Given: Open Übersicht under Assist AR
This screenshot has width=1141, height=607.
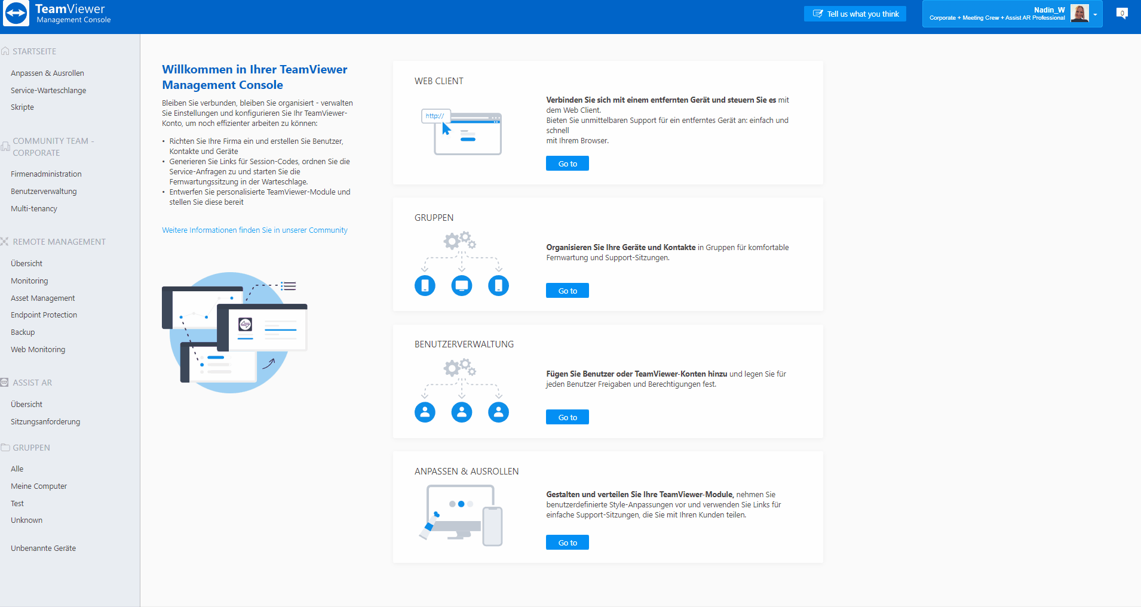Looking at the screenshot, I should point(26,404).
